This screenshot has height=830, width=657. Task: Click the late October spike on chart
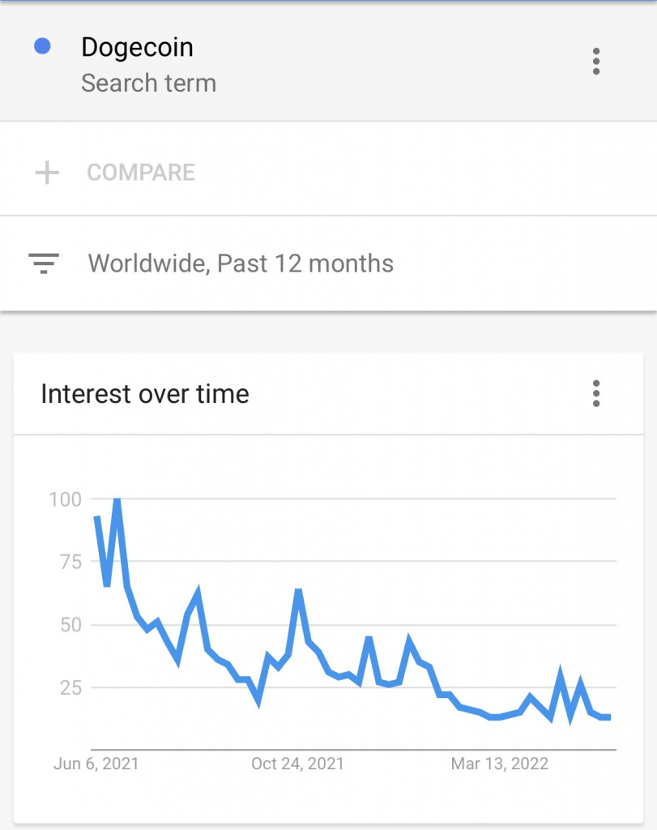298,591
